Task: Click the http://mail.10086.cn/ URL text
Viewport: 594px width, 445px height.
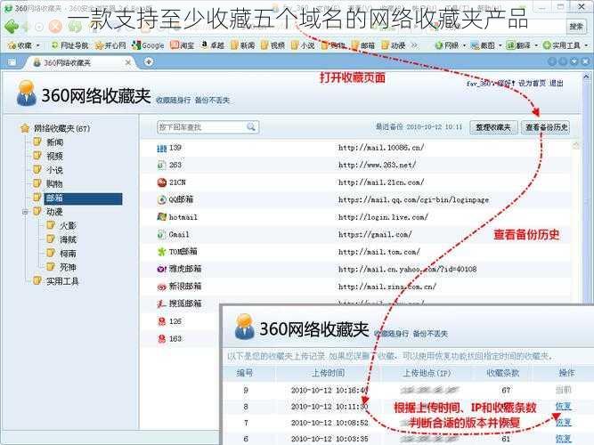Action: [381, 148]
